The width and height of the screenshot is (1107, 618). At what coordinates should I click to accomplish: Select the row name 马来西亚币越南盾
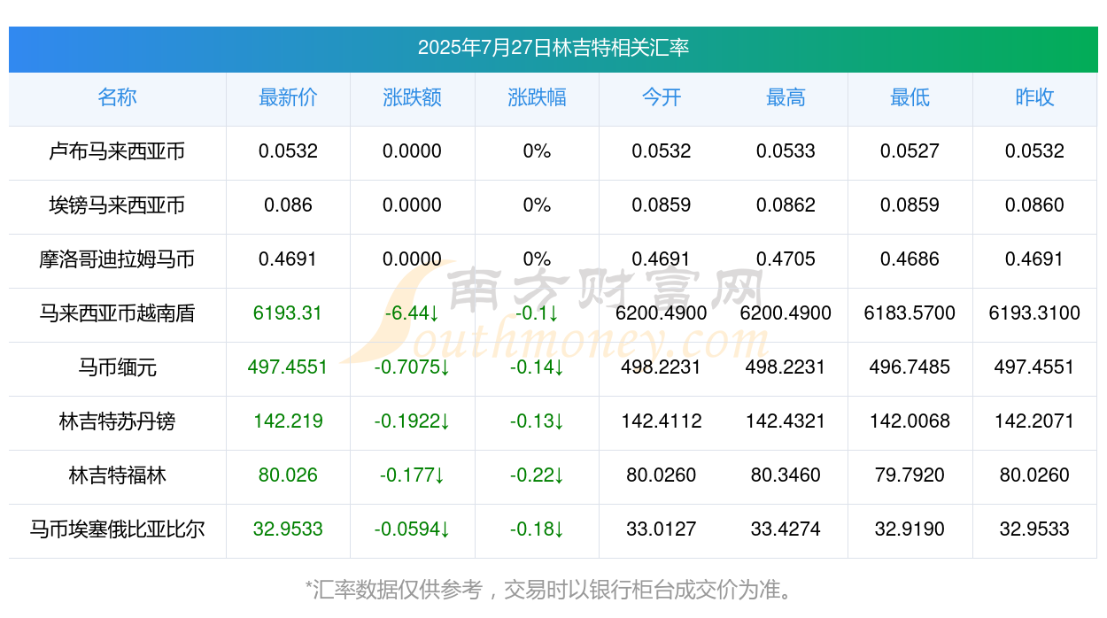[117, 313]
